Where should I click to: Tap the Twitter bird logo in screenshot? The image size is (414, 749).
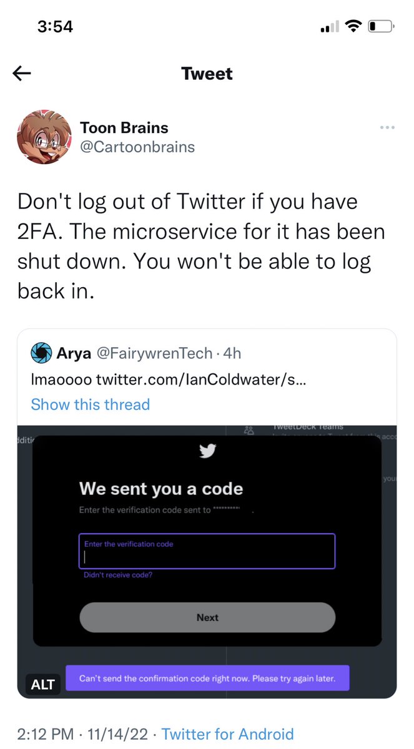(x=207, y=450)
